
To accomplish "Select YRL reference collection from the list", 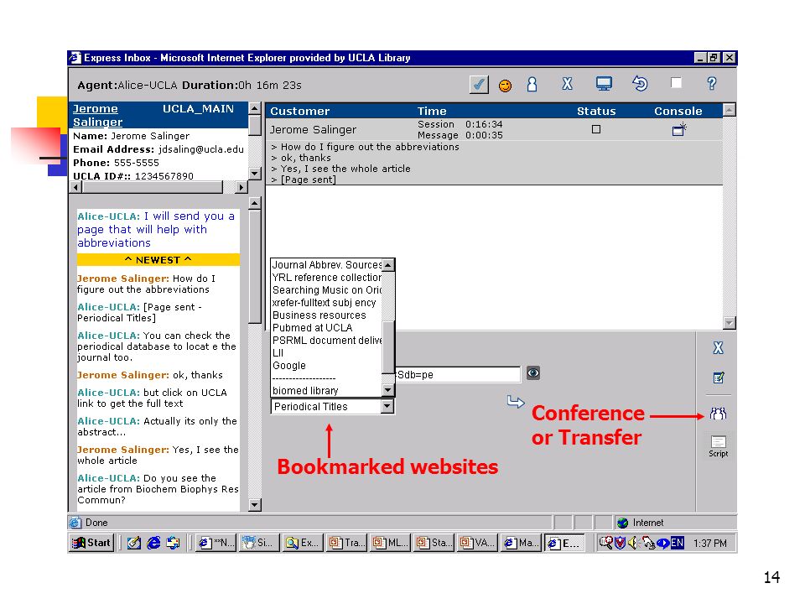I will pyautogui.click(x=326, y=278).
